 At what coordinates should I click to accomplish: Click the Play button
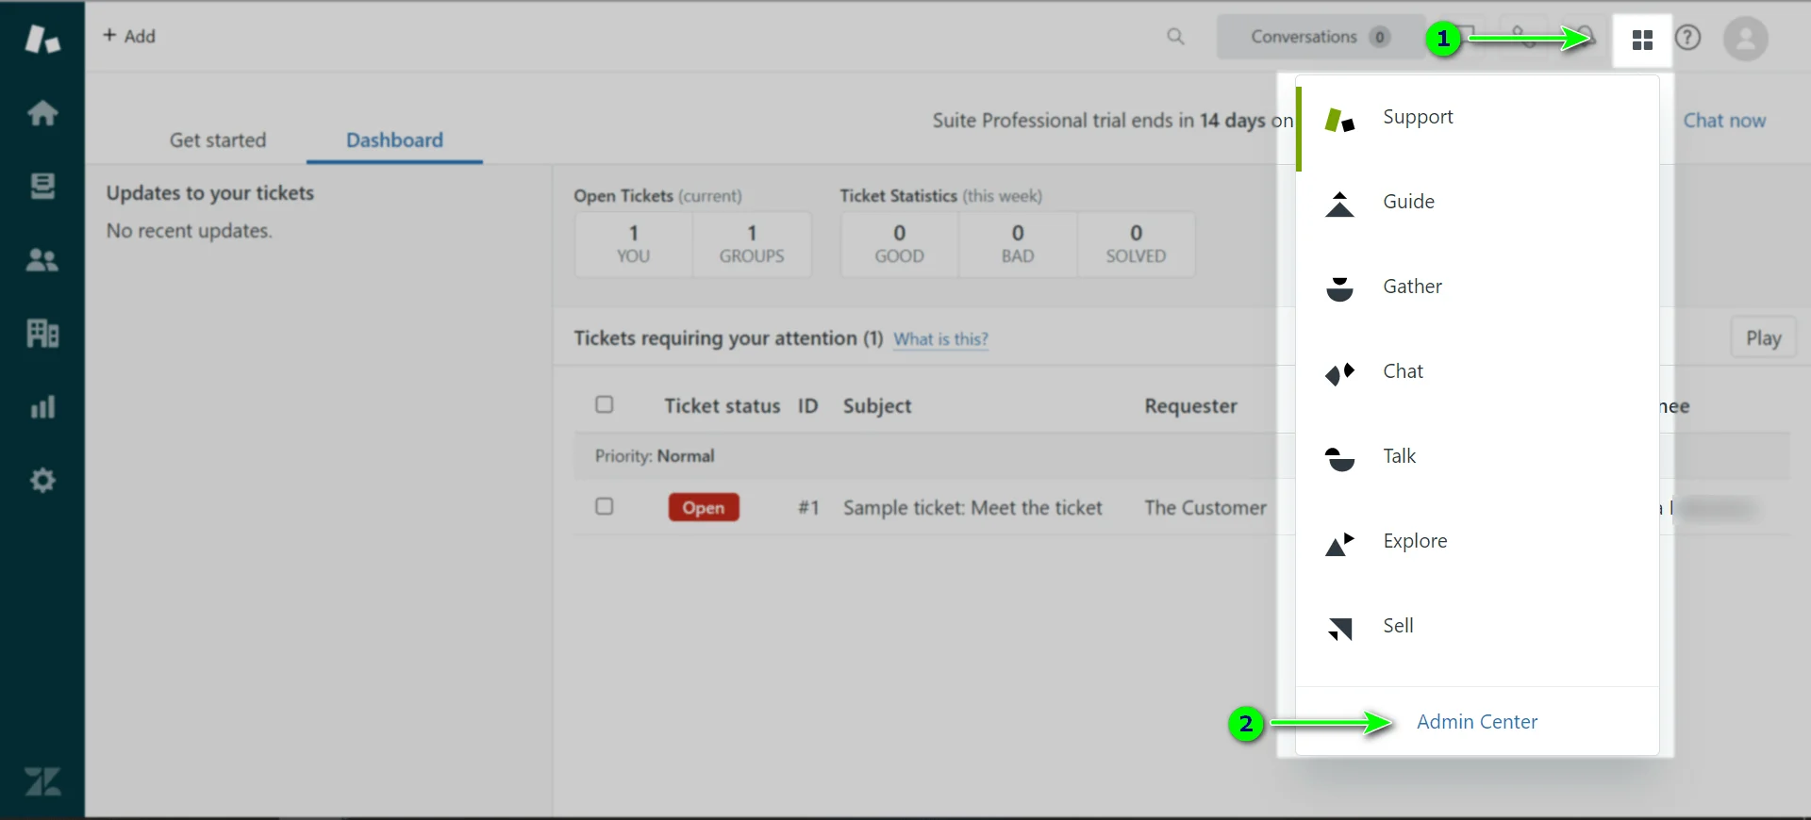(1763, 337)
